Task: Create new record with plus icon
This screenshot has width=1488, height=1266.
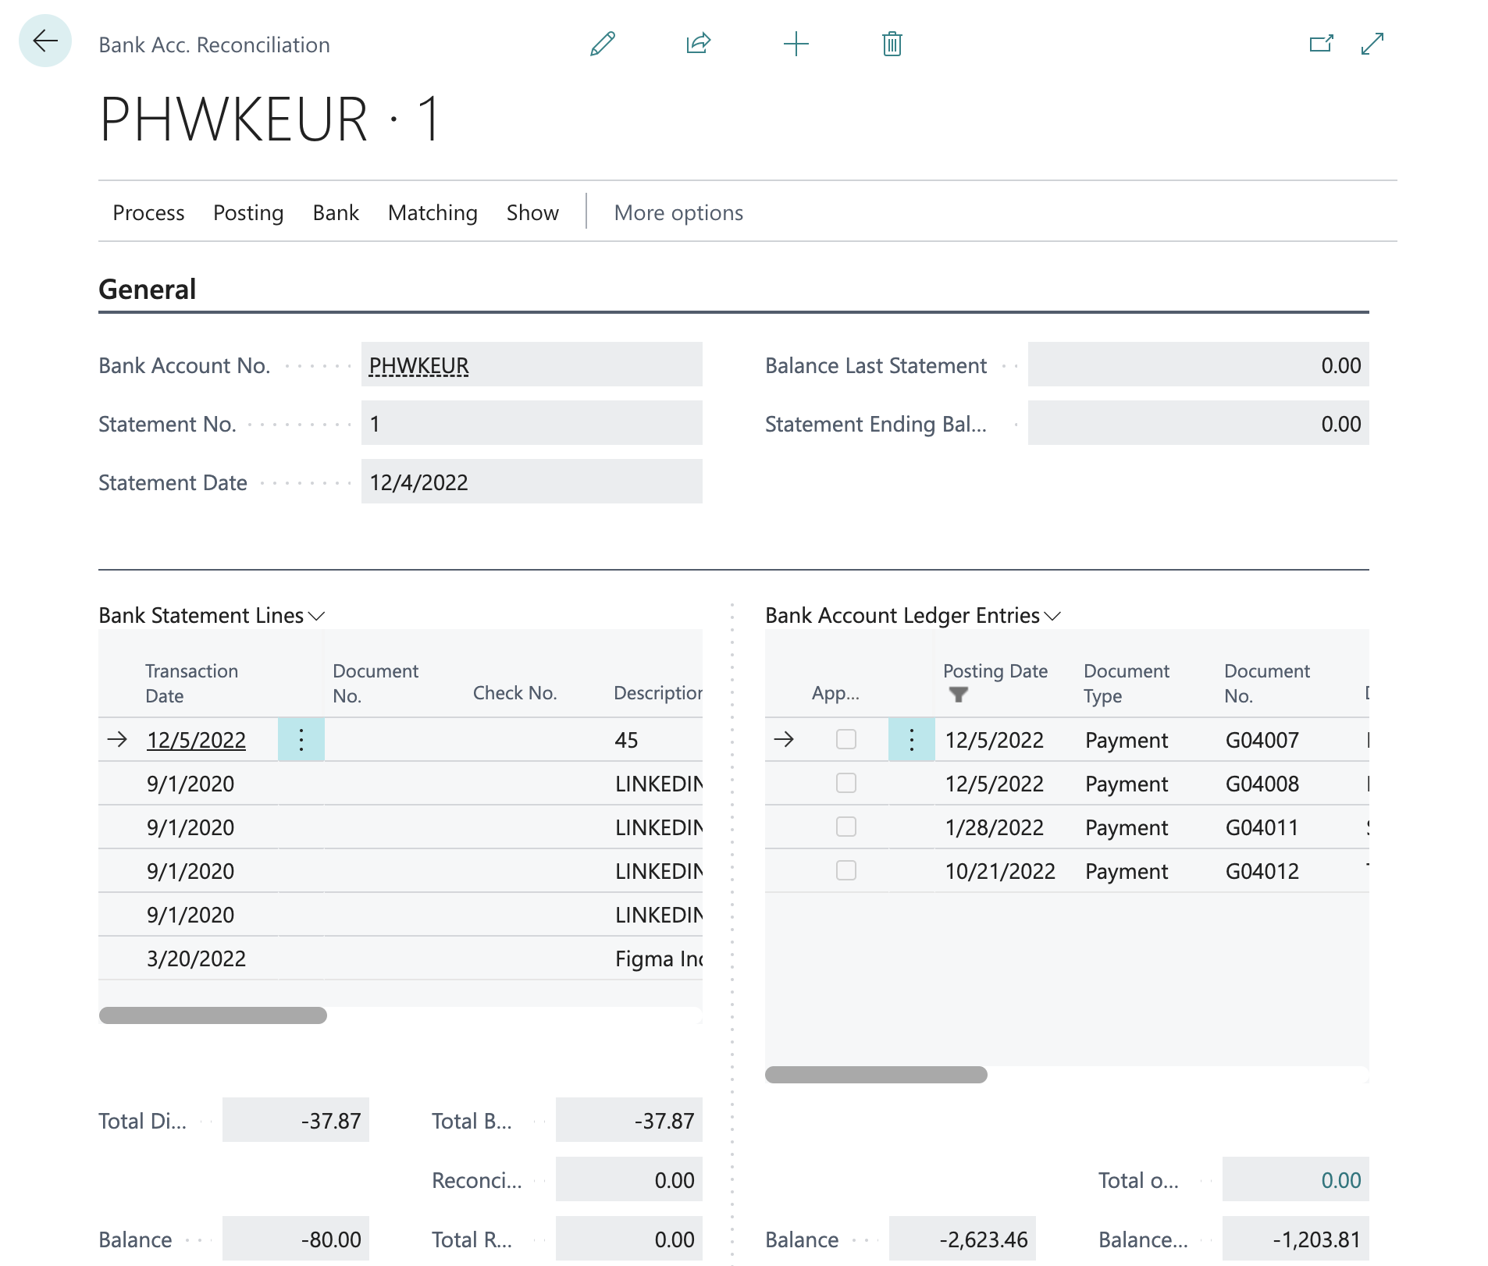Action: click(796, 44)
